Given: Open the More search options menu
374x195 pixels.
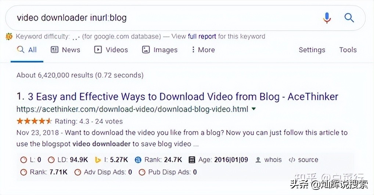Looking at the screenshot, I should (203, 50).
